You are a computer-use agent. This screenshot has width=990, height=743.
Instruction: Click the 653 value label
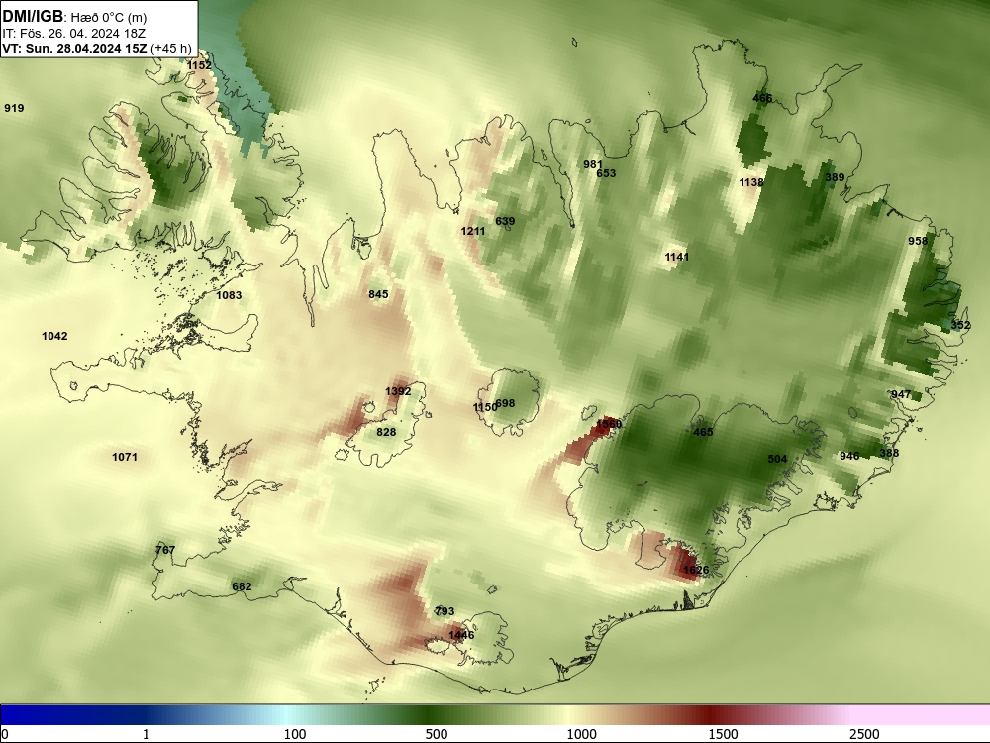click(x=606, y=173)
